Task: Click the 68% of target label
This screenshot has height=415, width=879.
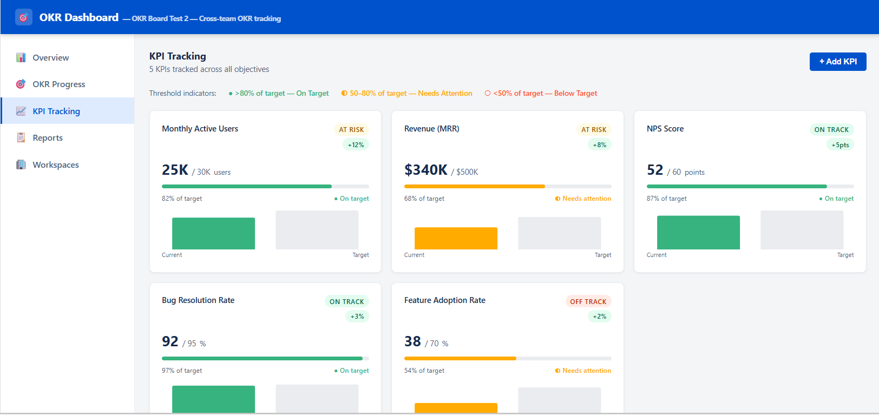Action: [x=424, y=199]
